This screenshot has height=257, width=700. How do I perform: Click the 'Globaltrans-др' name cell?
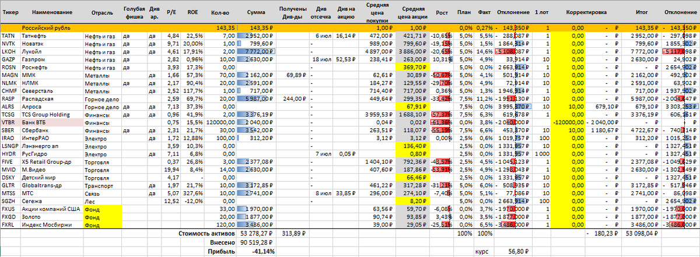tap(52, 186)
